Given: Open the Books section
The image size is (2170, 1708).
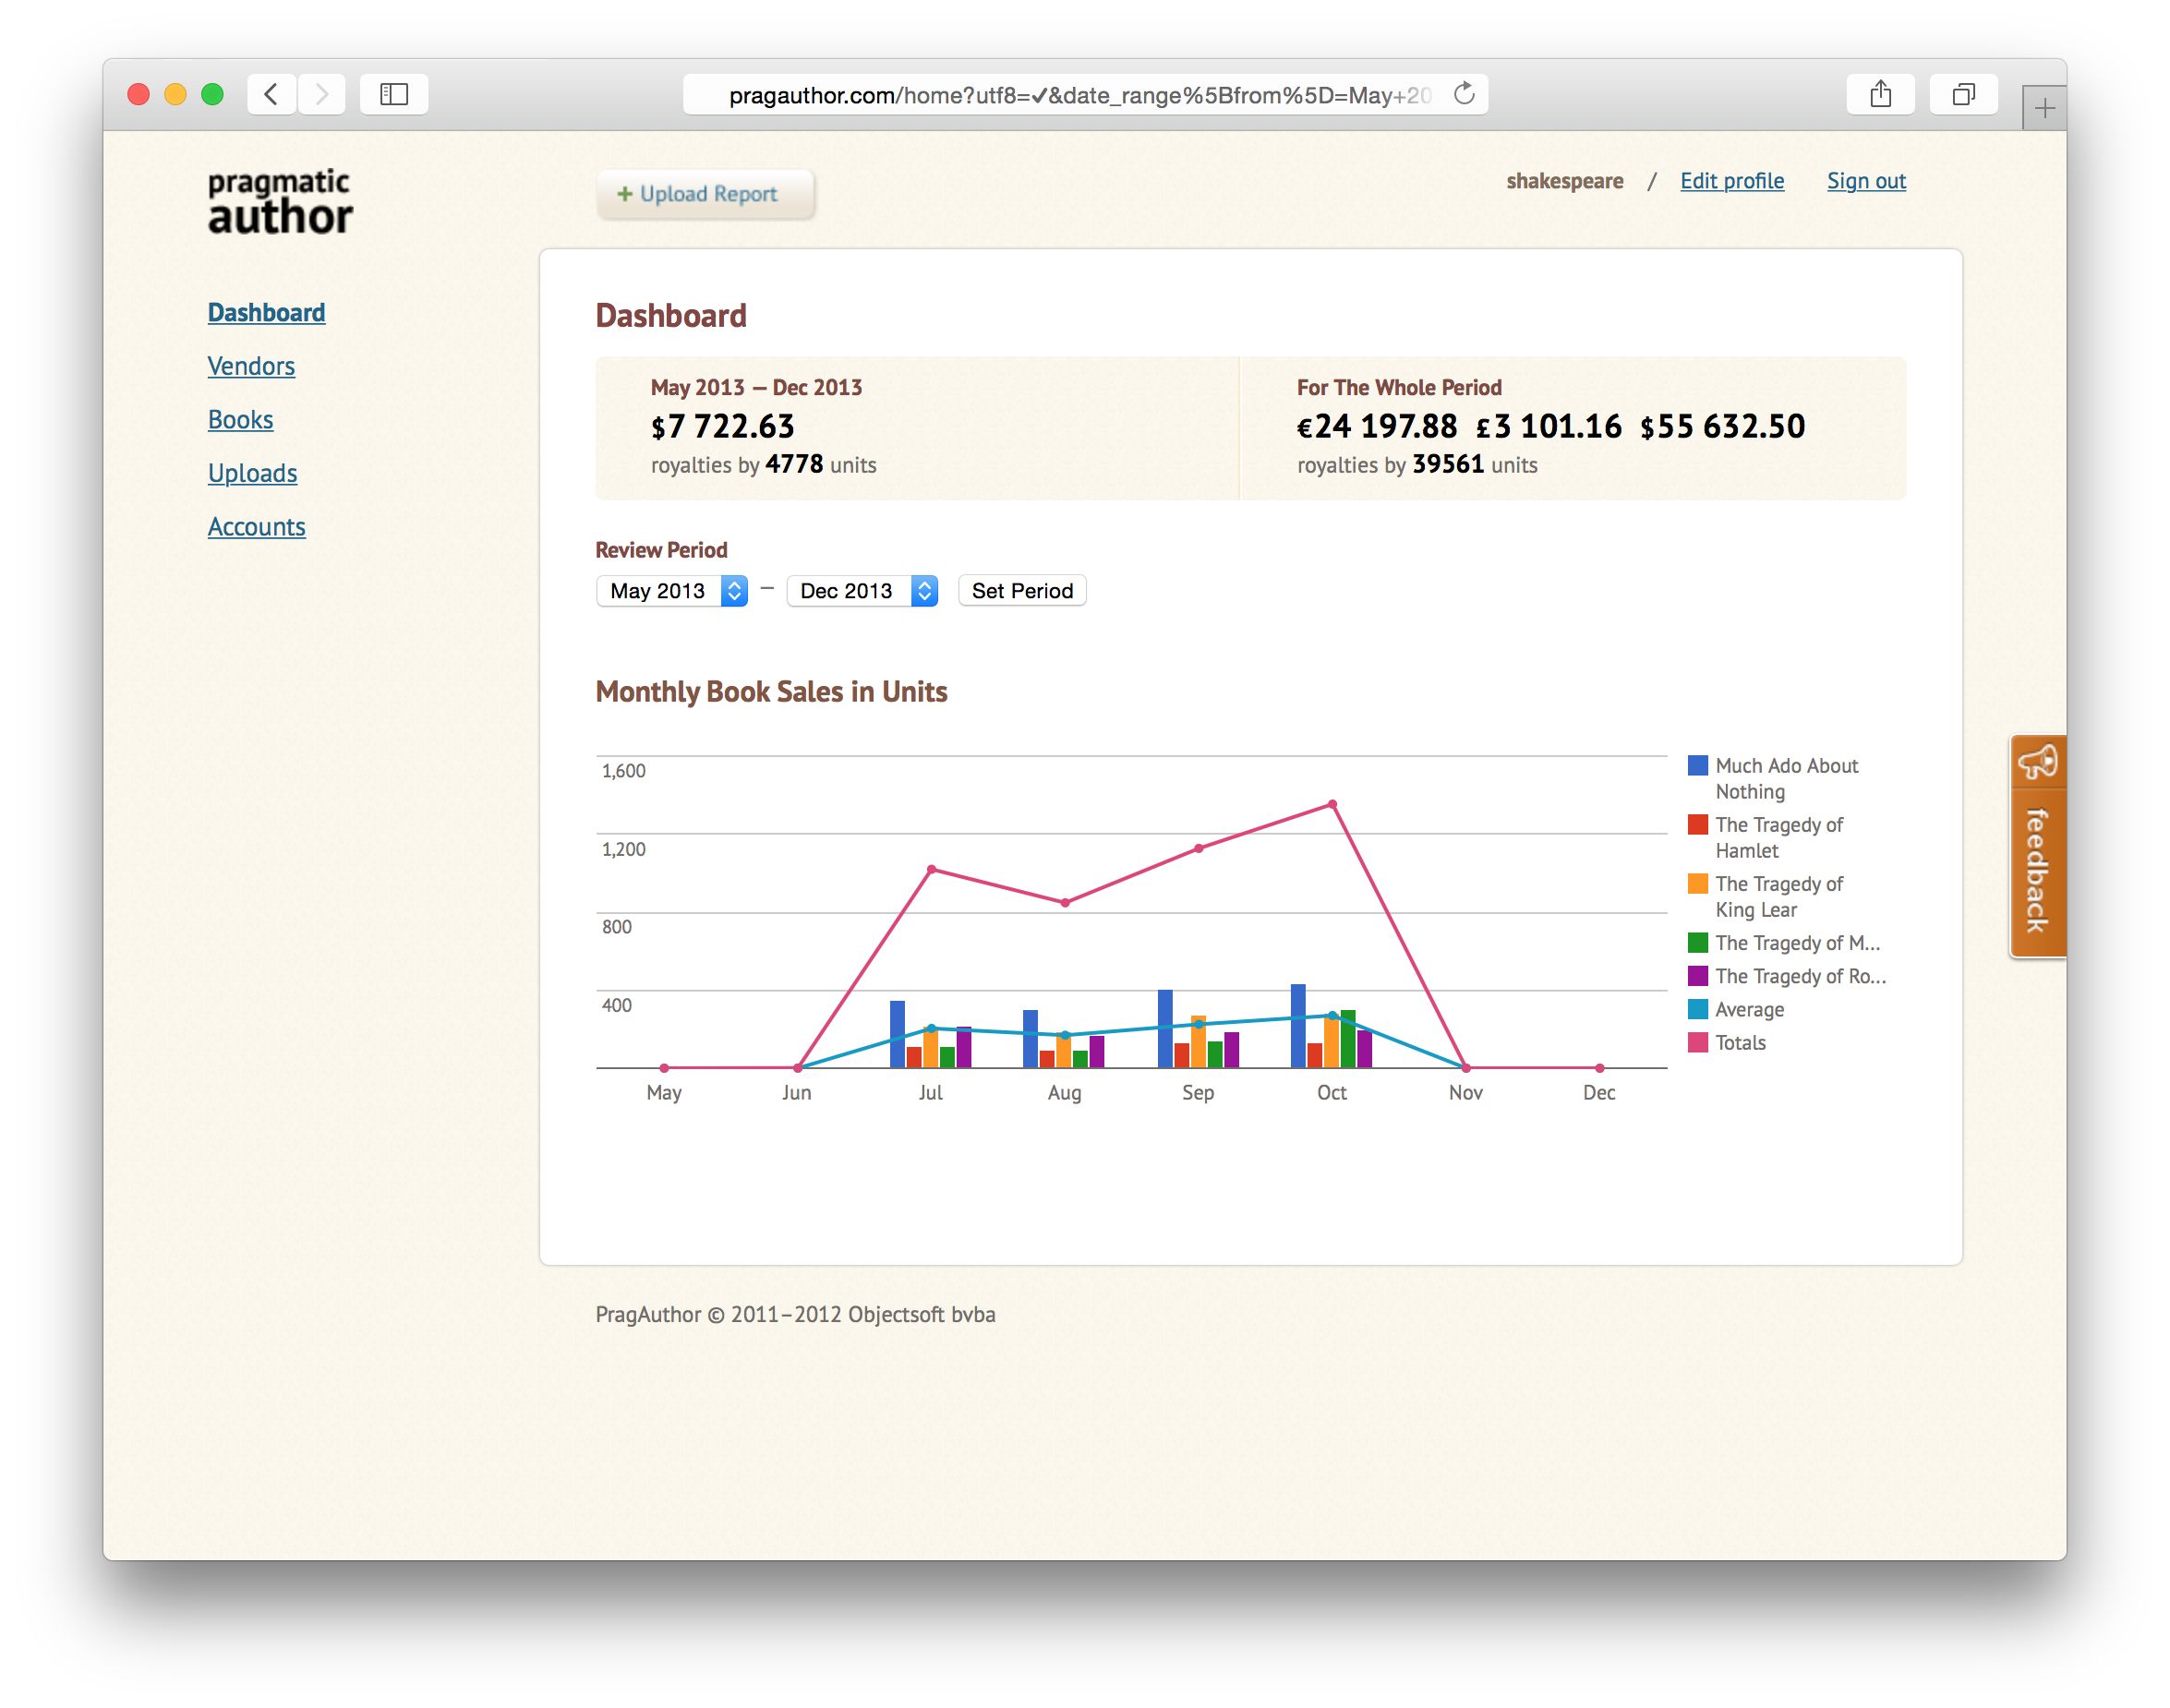Looking at the screenshot, I should tap(240, 420).
